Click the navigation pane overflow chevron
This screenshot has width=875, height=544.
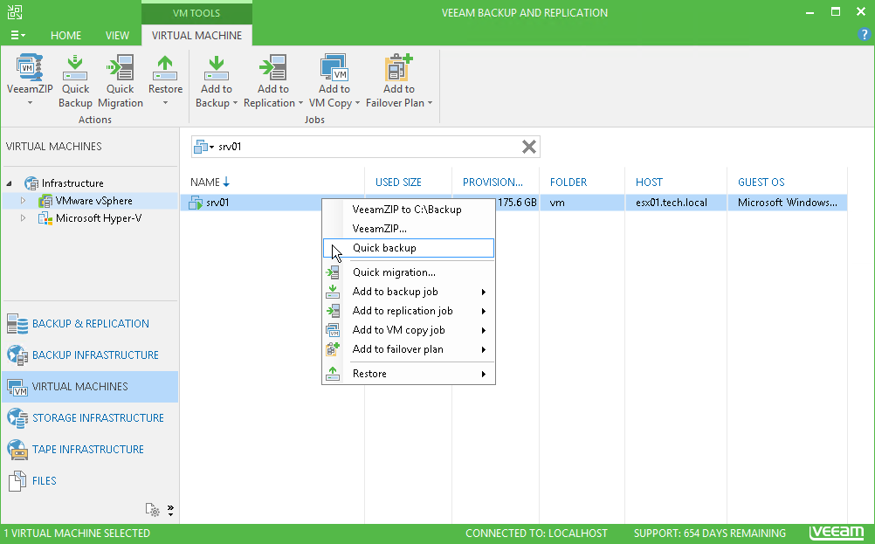pos(170,510)
